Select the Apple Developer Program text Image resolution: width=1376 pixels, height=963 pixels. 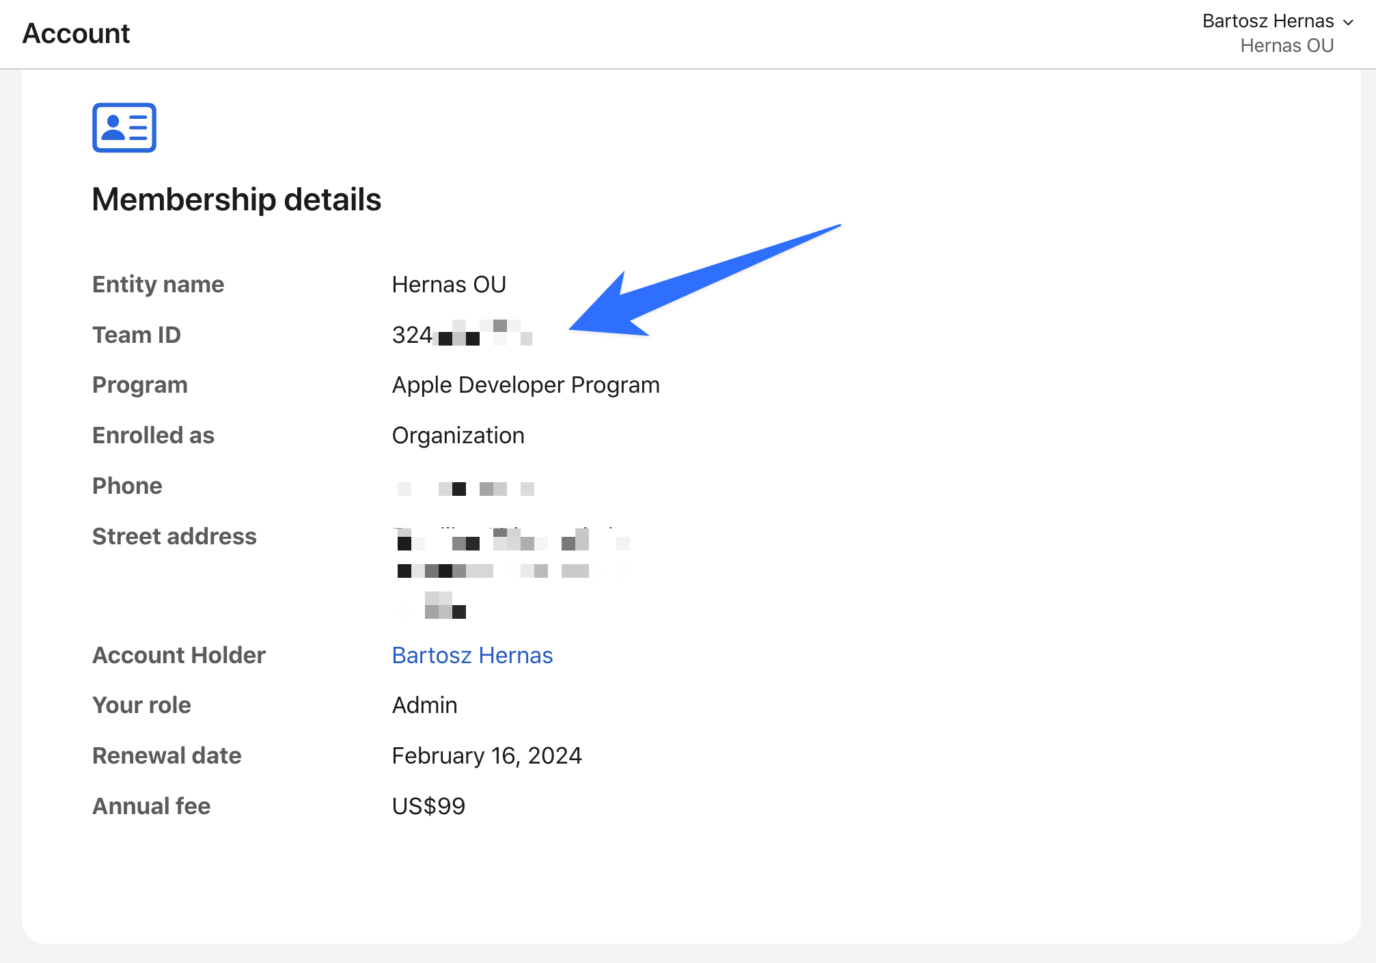[x=525, y=385]
